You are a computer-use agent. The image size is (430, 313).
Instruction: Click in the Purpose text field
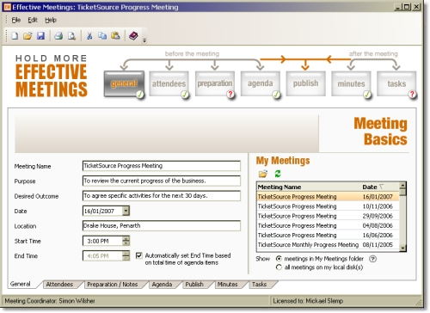(162, 181)
